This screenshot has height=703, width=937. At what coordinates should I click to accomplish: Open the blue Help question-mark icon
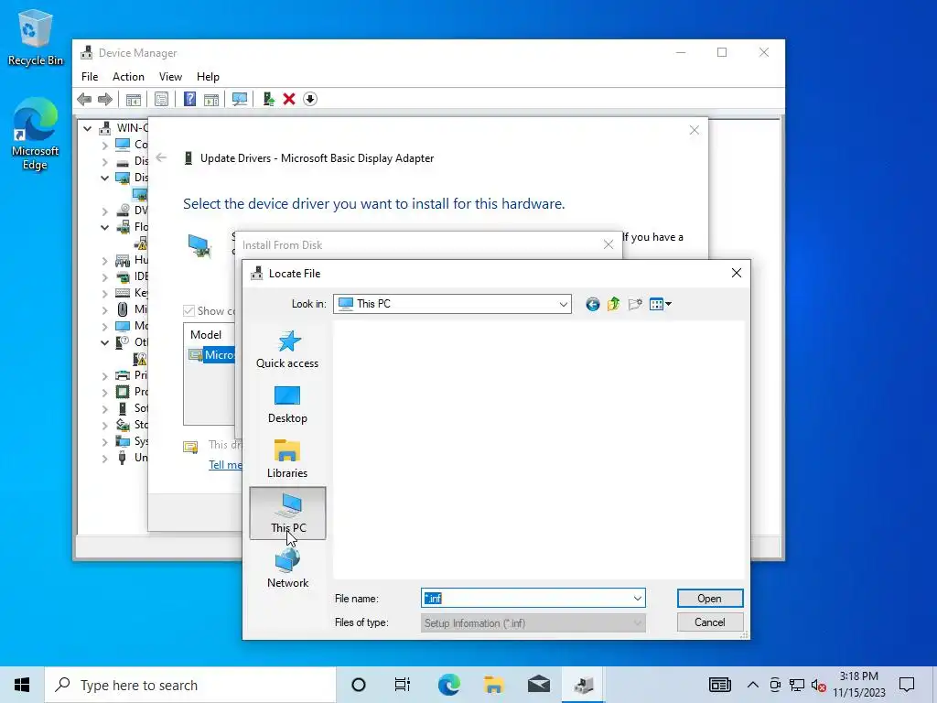coord(189,99)
